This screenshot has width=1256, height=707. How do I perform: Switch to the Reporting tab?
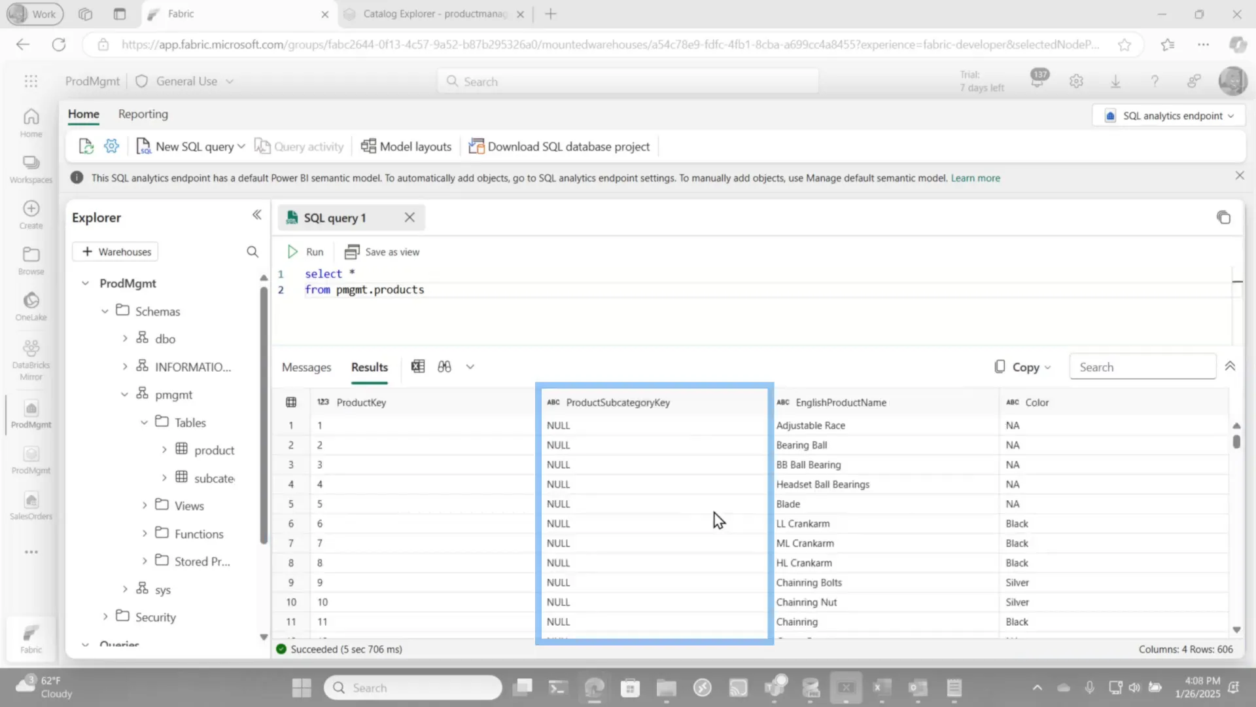143,114
